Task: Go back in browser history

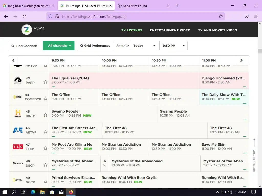Action: [x=6, y=17]
